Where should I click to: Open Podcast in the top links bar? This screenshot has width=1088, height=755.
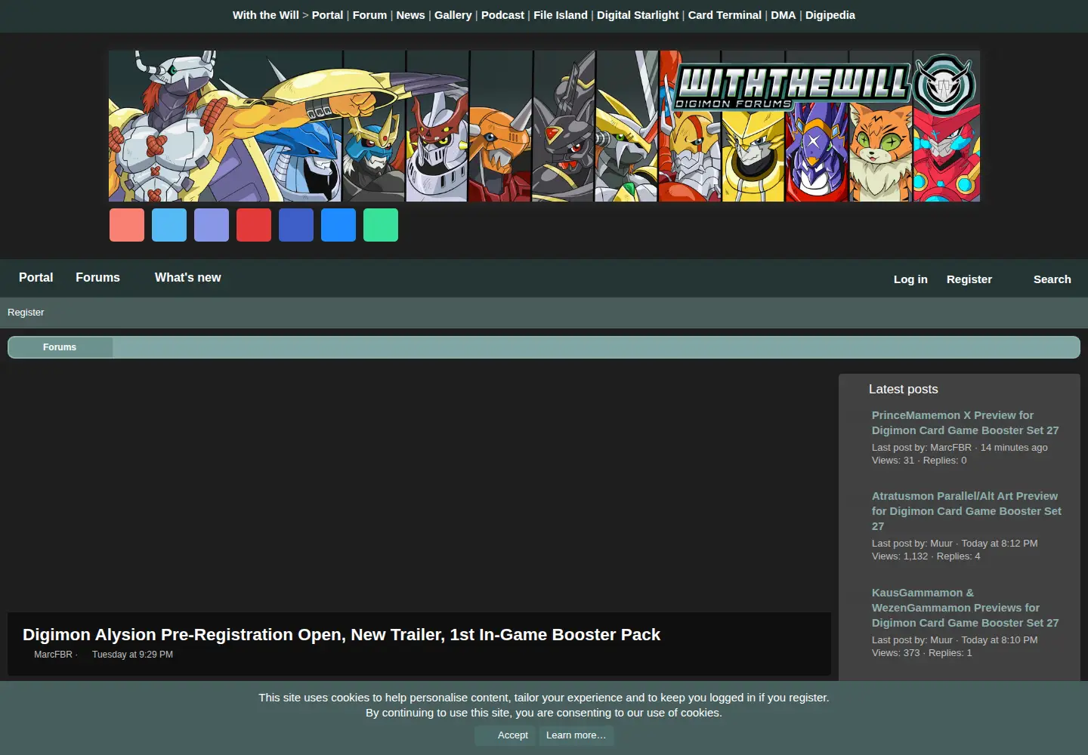[x=502, y=15]
